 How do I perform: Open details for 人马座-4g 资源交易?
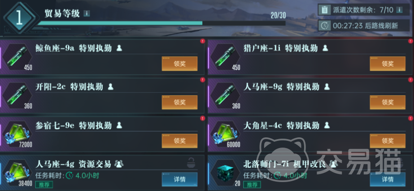(179, 179)
